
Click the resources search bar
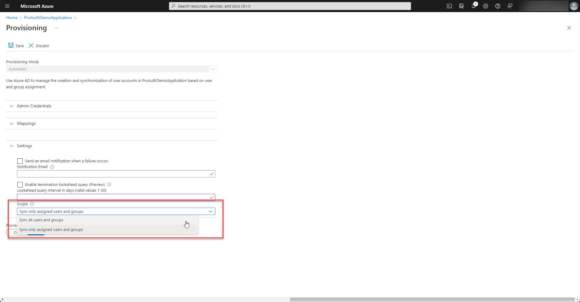tap(289, 6)
